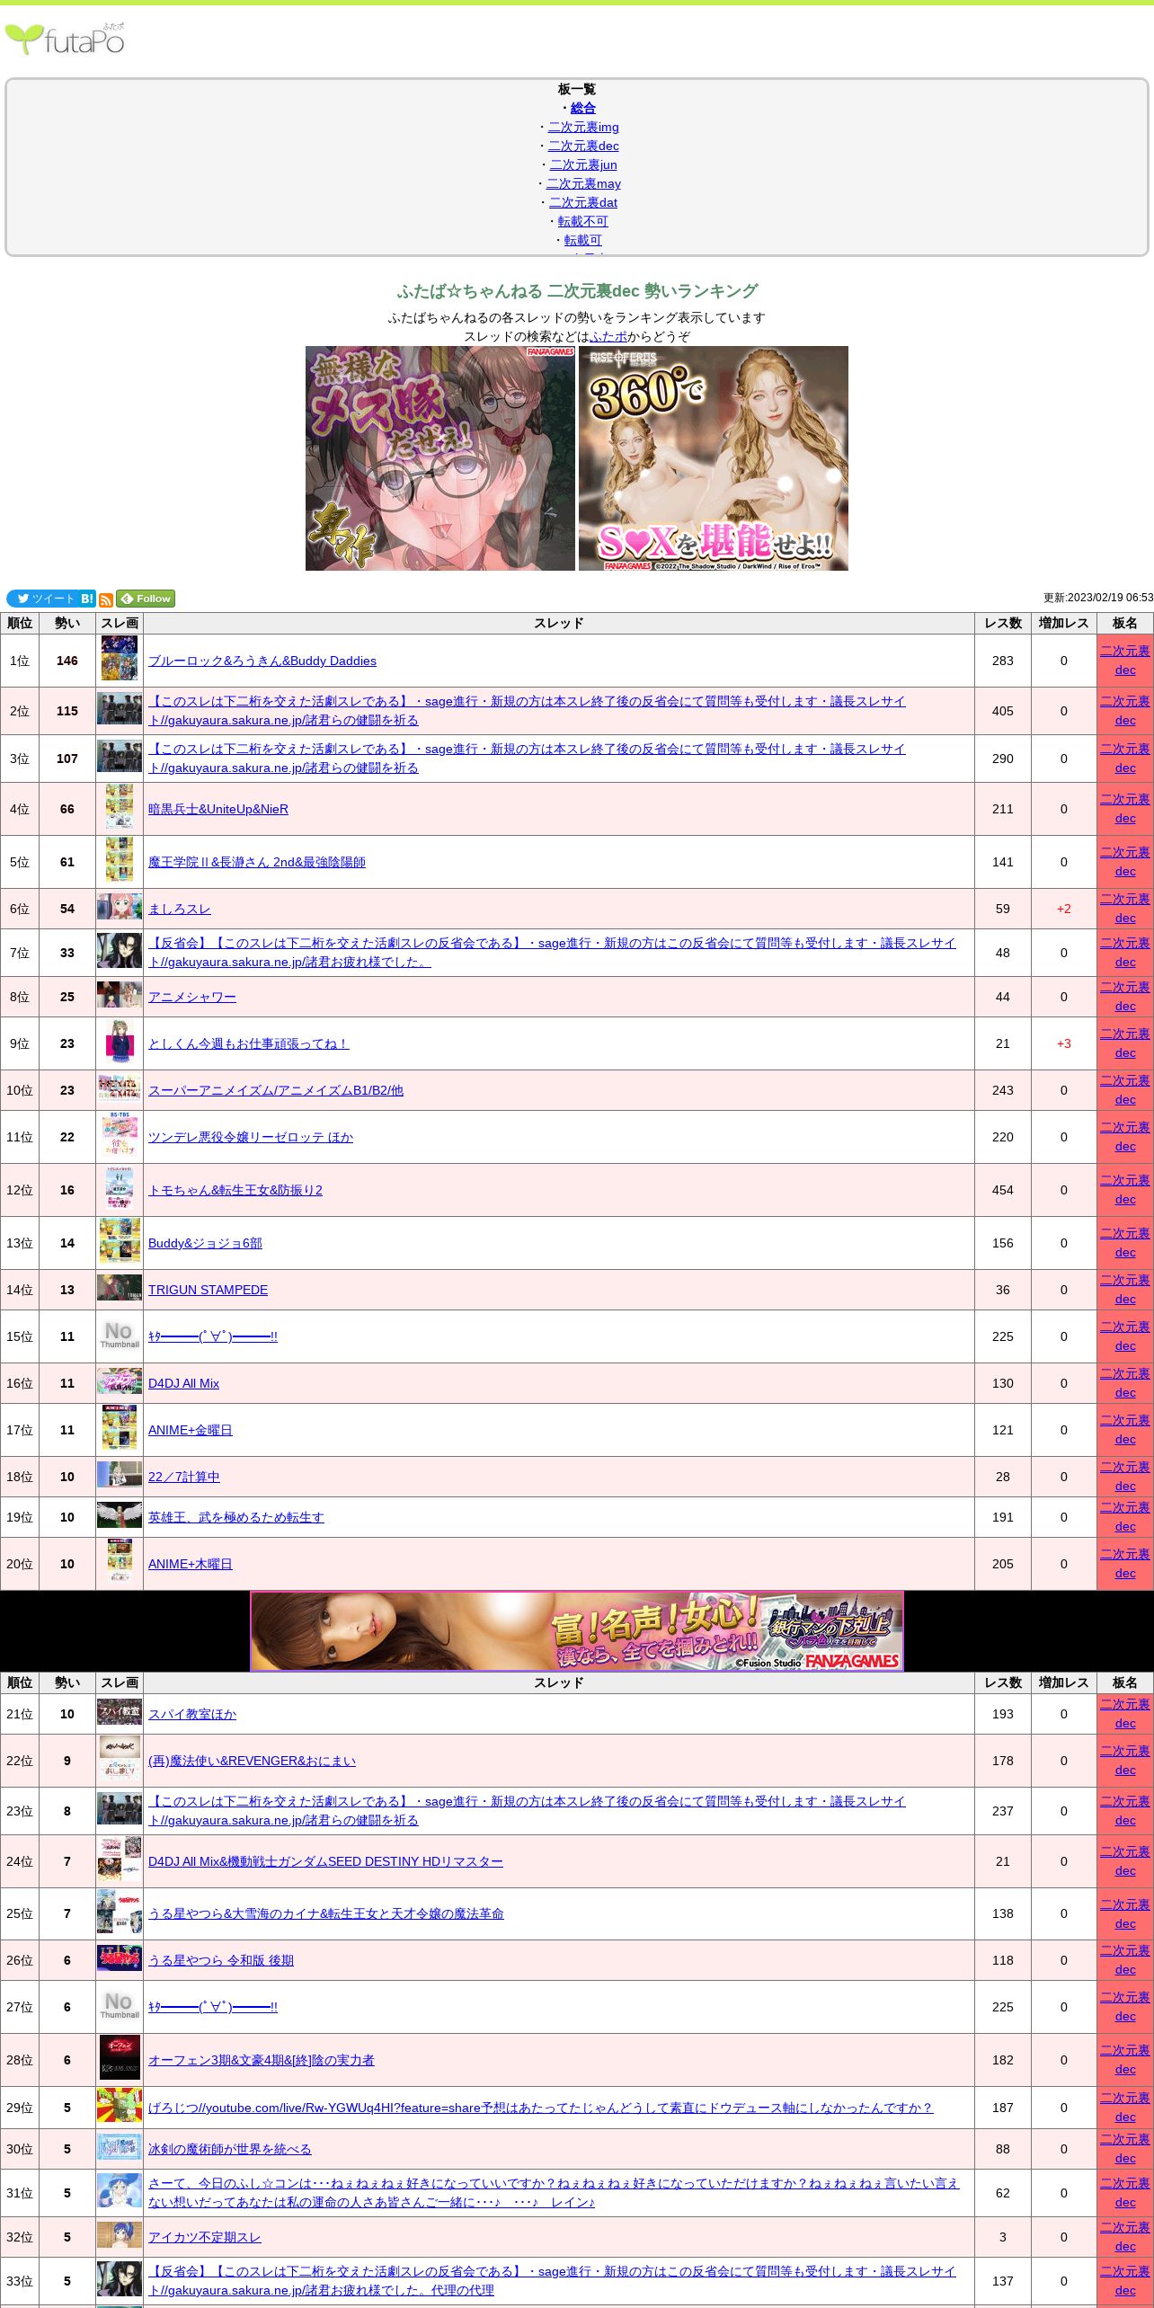
Task: Open the ツンデレ悪役令嬢リーゼロッテ thread link
Action: coord(251,1137)
